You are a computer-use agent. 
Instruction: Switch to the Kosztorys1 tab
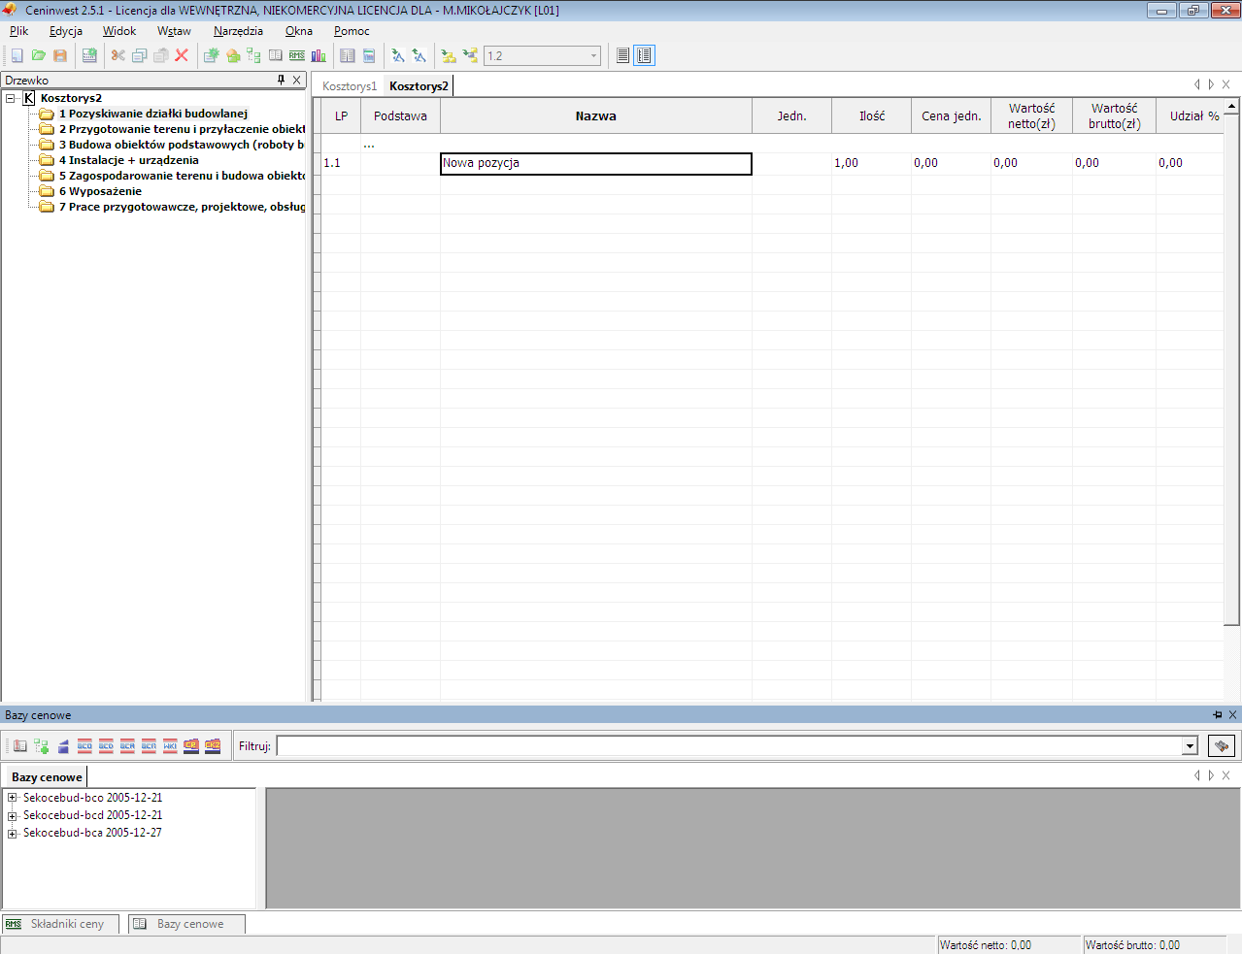click(x=350, y=86)
